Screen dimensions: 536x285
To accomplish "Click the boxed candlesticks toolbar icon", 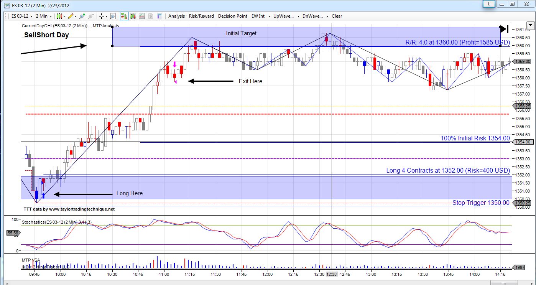I will pos(133,16).
